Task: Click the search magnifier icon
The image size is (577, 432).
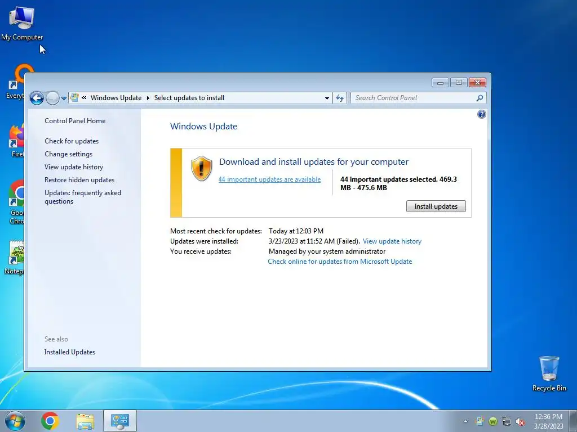Action: [x=480, y=98]
